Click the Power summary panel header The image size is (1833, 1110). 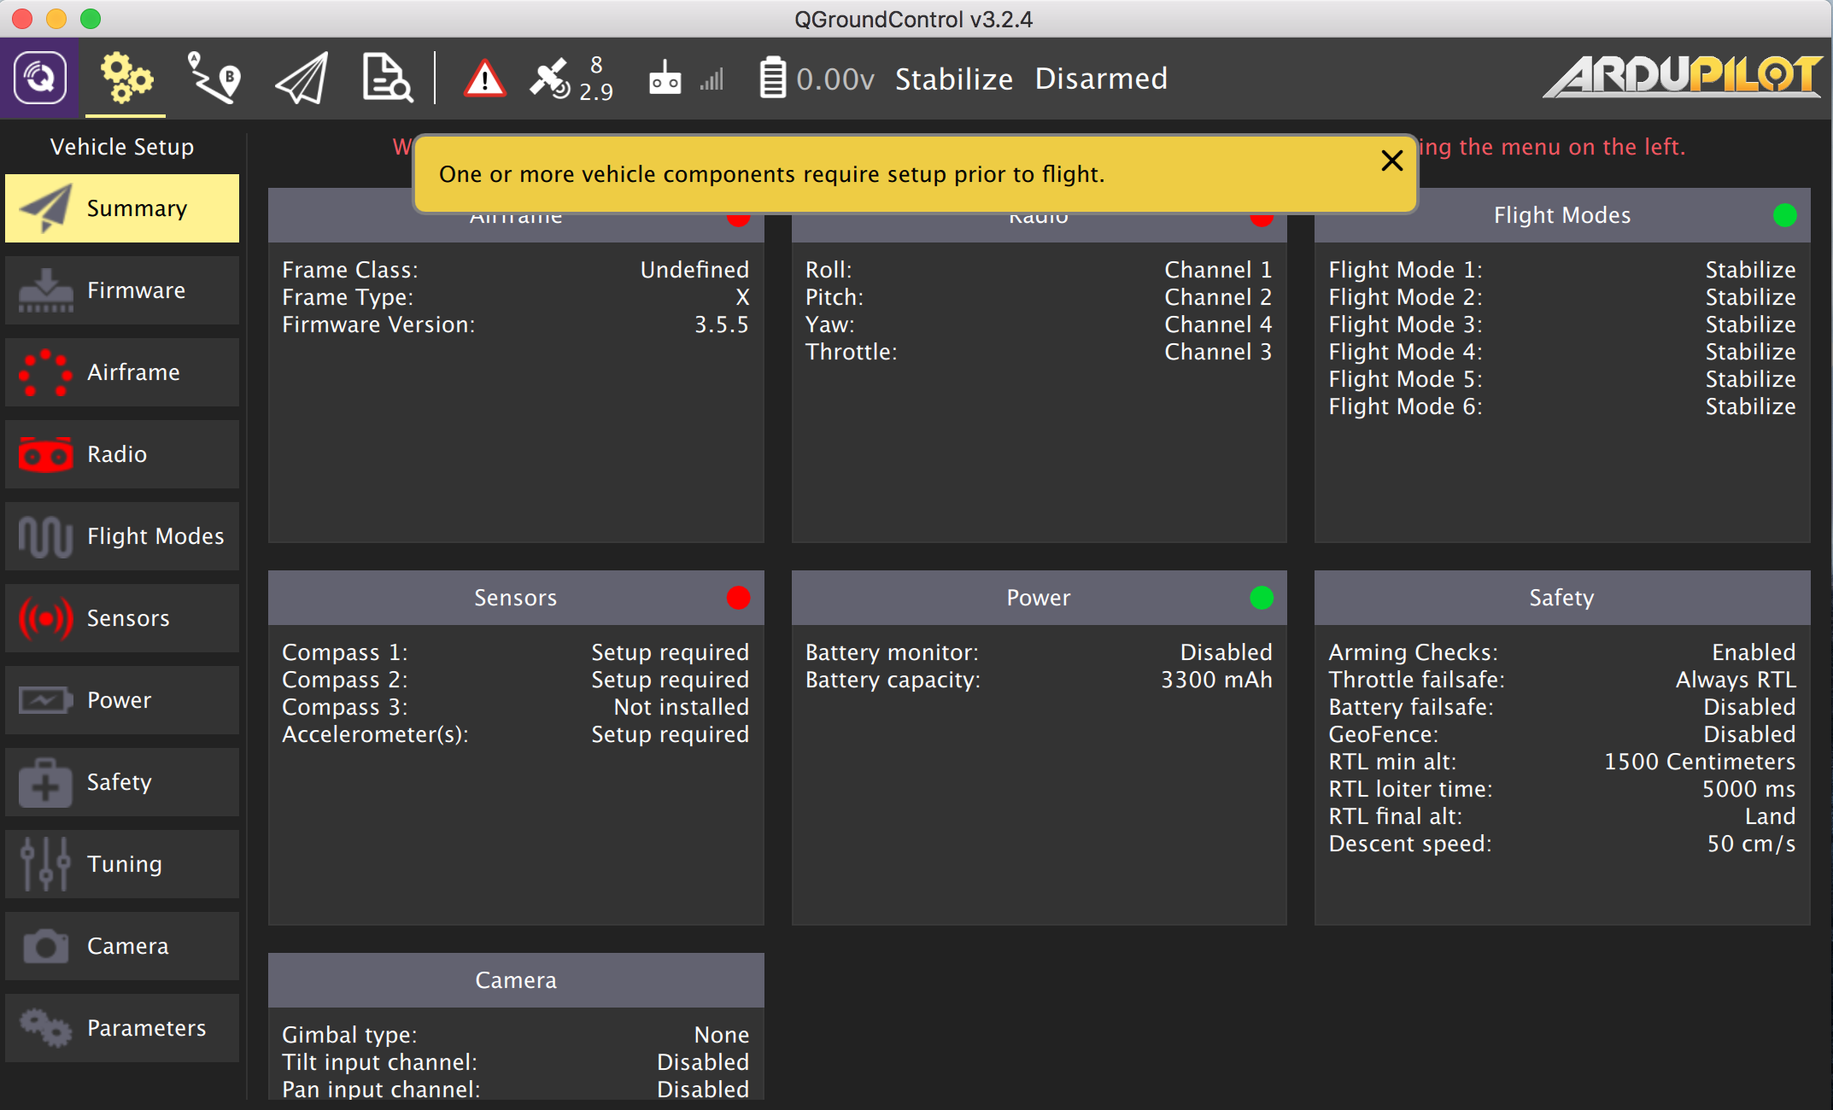click(x=1038, y=598)
